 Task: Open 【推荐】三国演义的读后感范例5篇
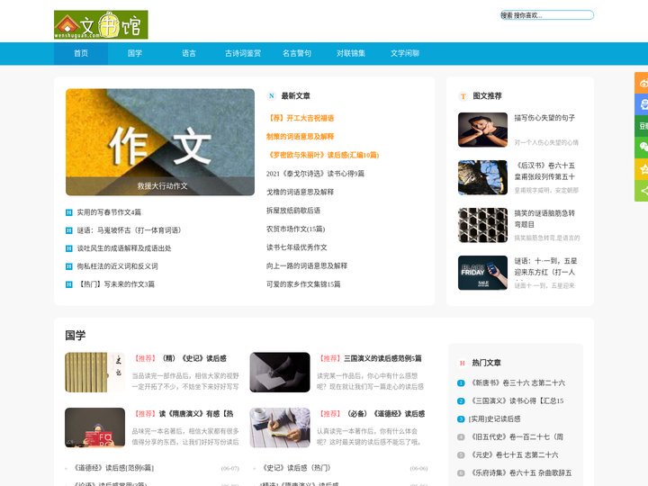[370, 358]
